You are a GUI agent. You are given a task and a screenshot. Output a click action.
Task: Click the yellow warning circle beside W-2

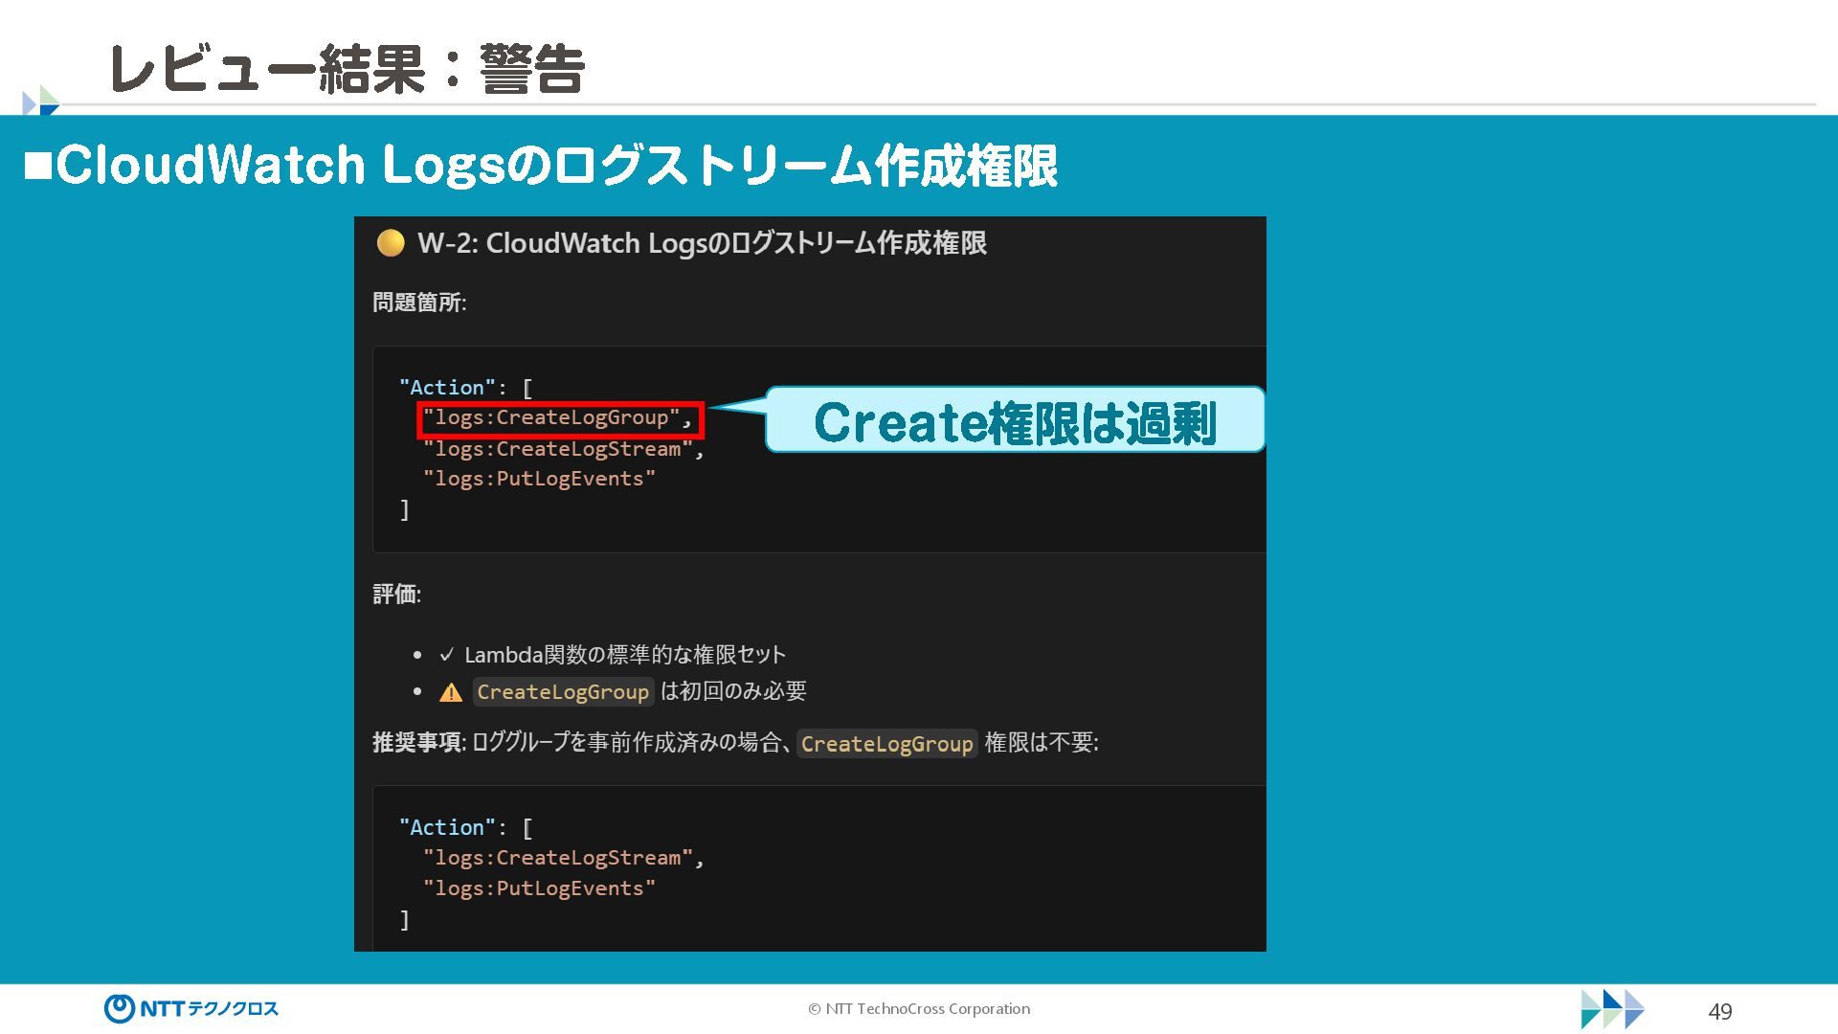pyautogui.click(x=390, y=243)
